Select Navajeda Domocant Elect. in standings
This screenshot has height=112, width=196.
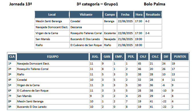pyautogui.click(x=33, y=64)
